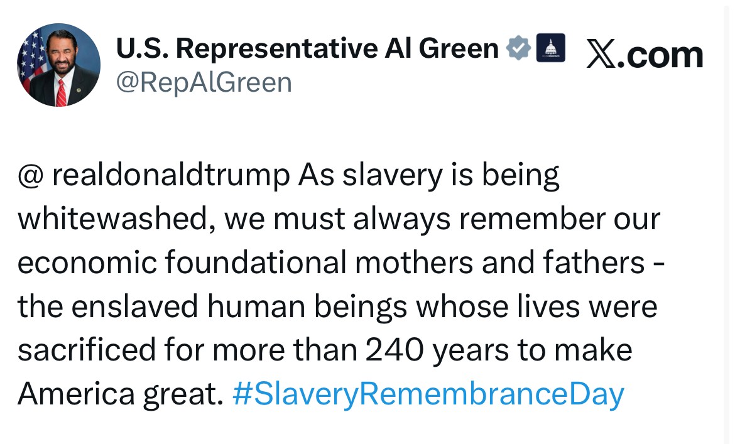735x444 pixels.
Task: Click the ".com" text beside the X logo
Action: (x=661, y=54)
